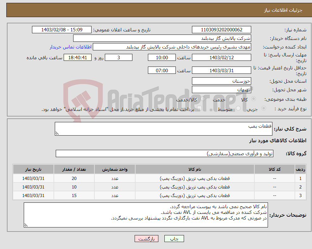
Task: Open the اطلاعات تماس خریدار link
Action: tap(71, 47)
